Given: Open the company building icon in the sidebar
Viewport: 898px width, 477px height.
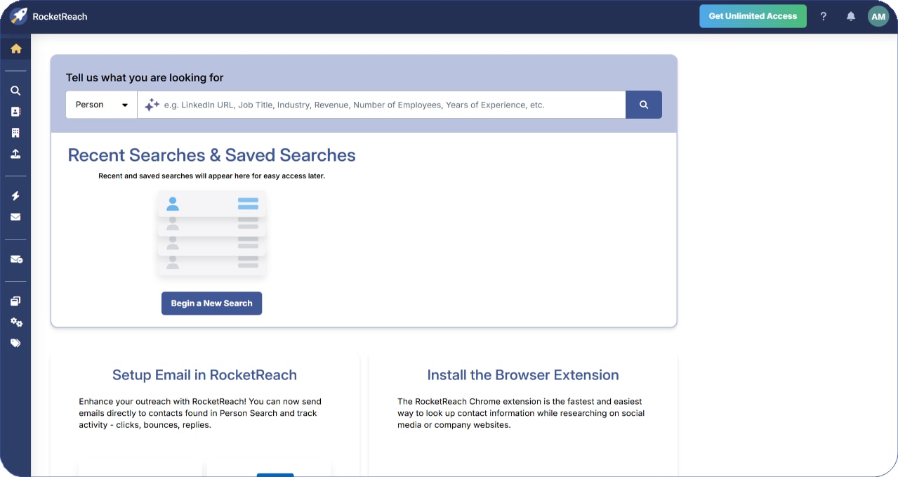Looking at the screenshot, I should click(x=15, y=133).
